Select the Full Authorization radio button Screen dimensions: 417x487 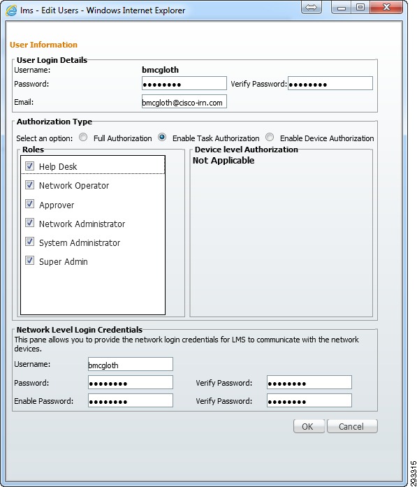(83, 137)
